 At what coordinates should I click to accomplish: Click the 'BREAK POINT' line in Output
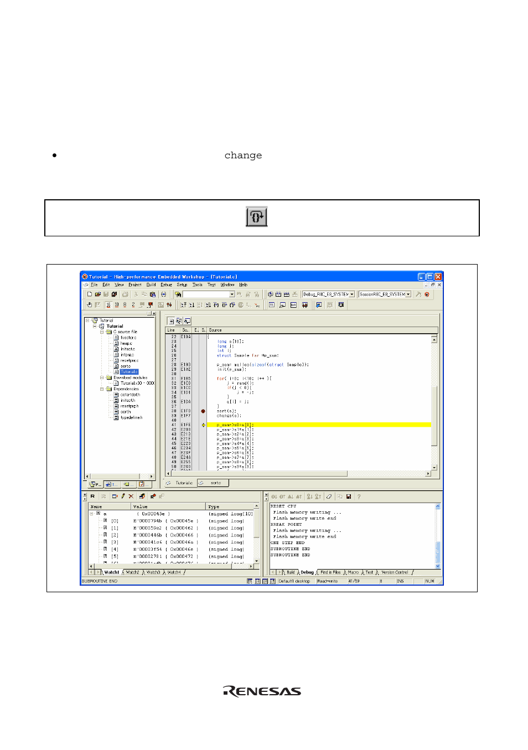pyautogui.click(x=286, y=524)
